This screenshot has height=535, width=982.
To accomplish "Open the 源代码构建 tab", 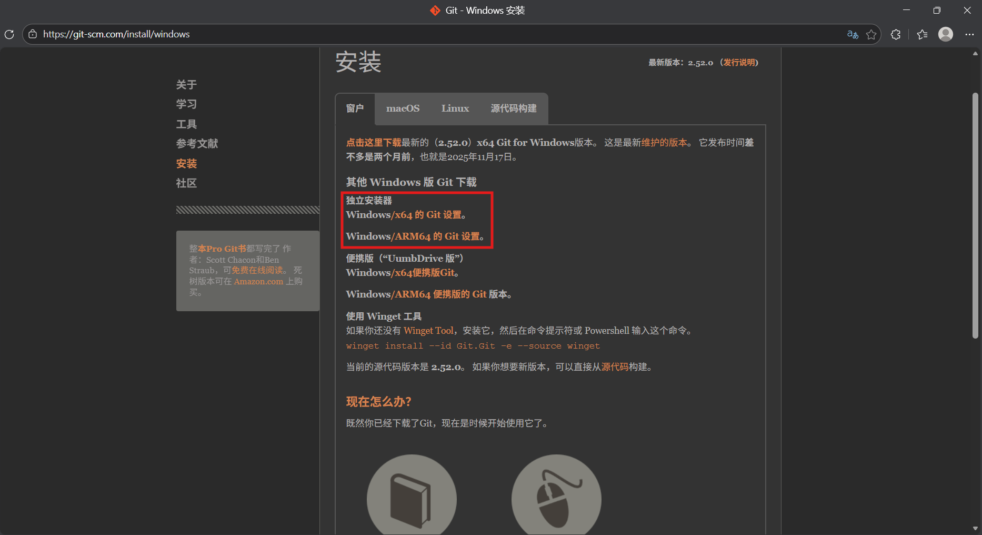I will point(514,108).
